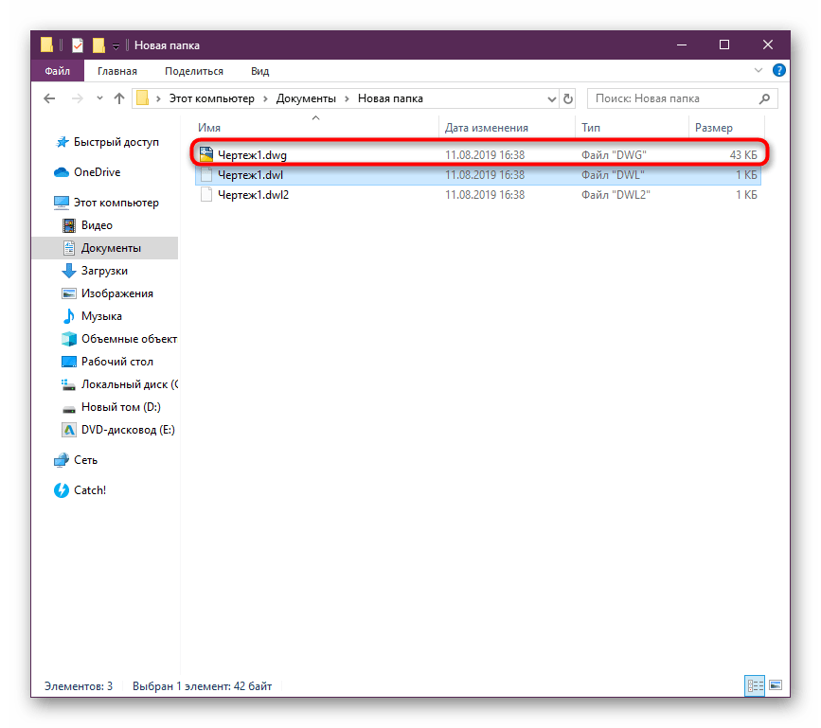
Task: Open the Файл menu tab
Action: (58, 71)
